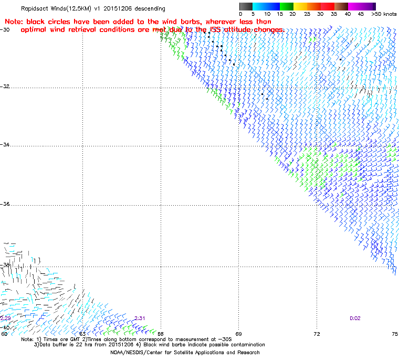399x361 pixels.
Task: Click the '-36' latitude axis label
Action: [x=5, y=204]
